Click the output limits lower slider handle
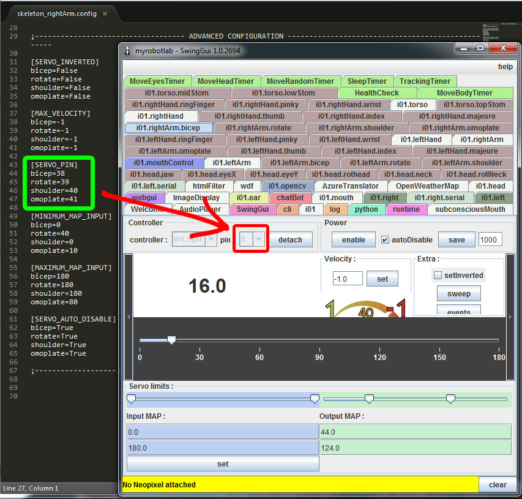The width and height of the screenshot is (522, 499). (x=369, y=399)
